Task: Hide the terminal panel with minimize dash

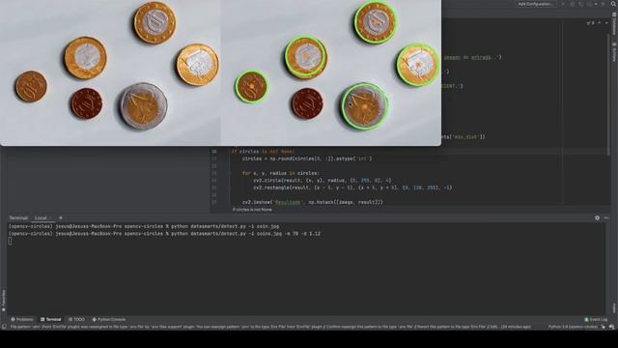Action: click(x=606, y=217)
